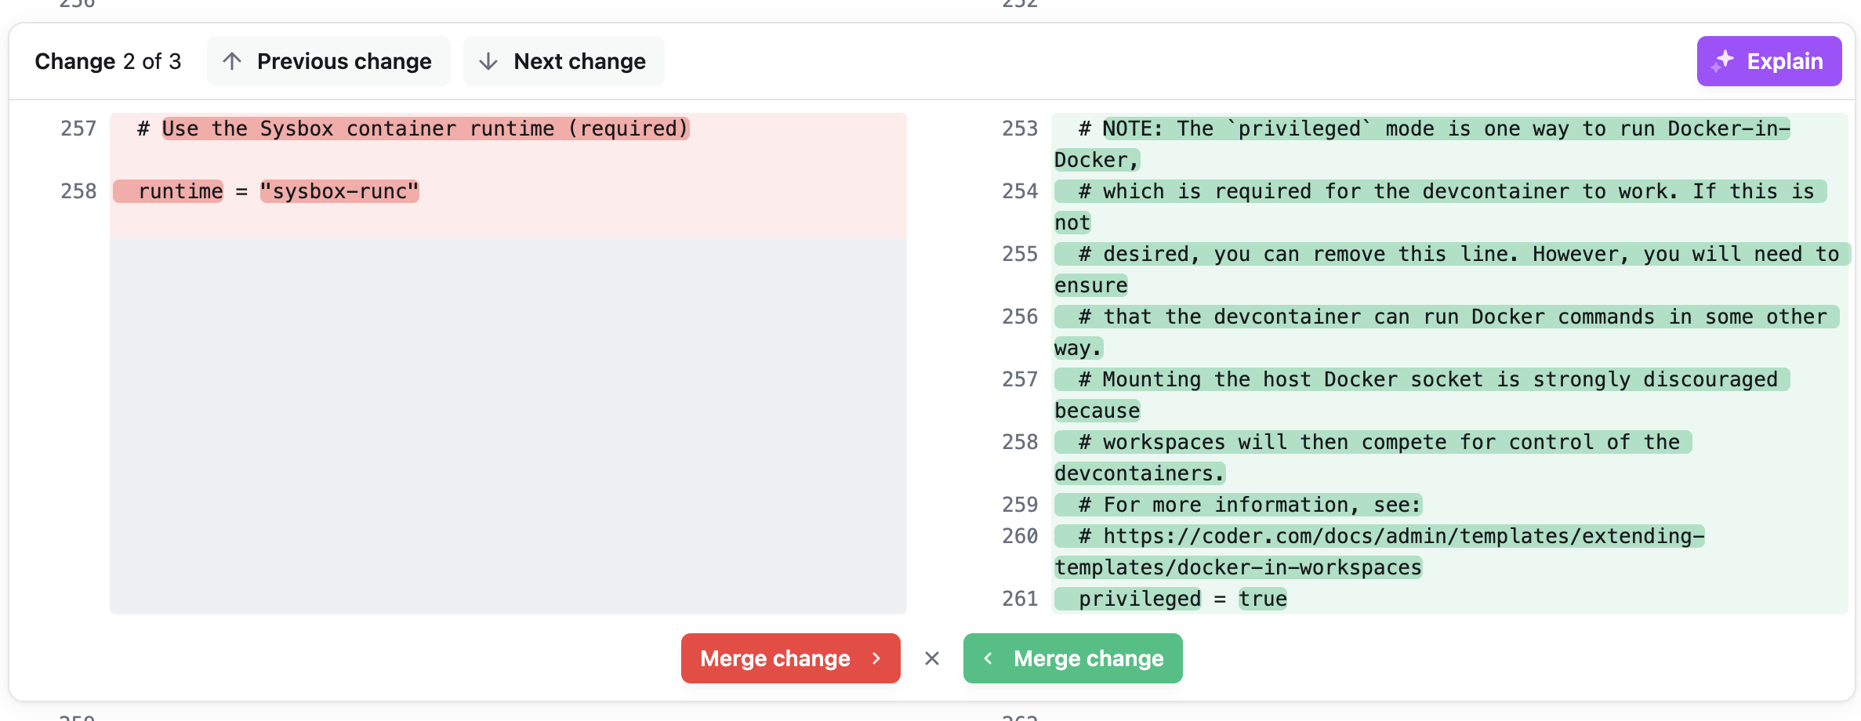This screenshot has width=1861, height=721.
Task: Click the added "privileged = true" line
Action: pos(1182,599)
